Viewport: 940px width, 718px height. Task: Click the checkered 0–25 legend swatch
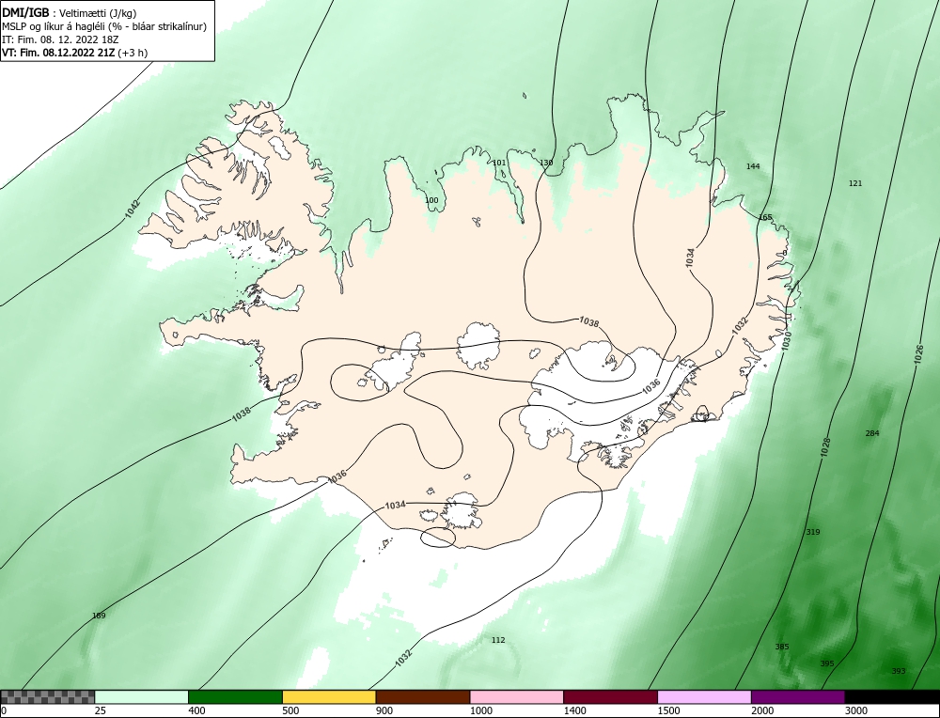pos(47,697)
